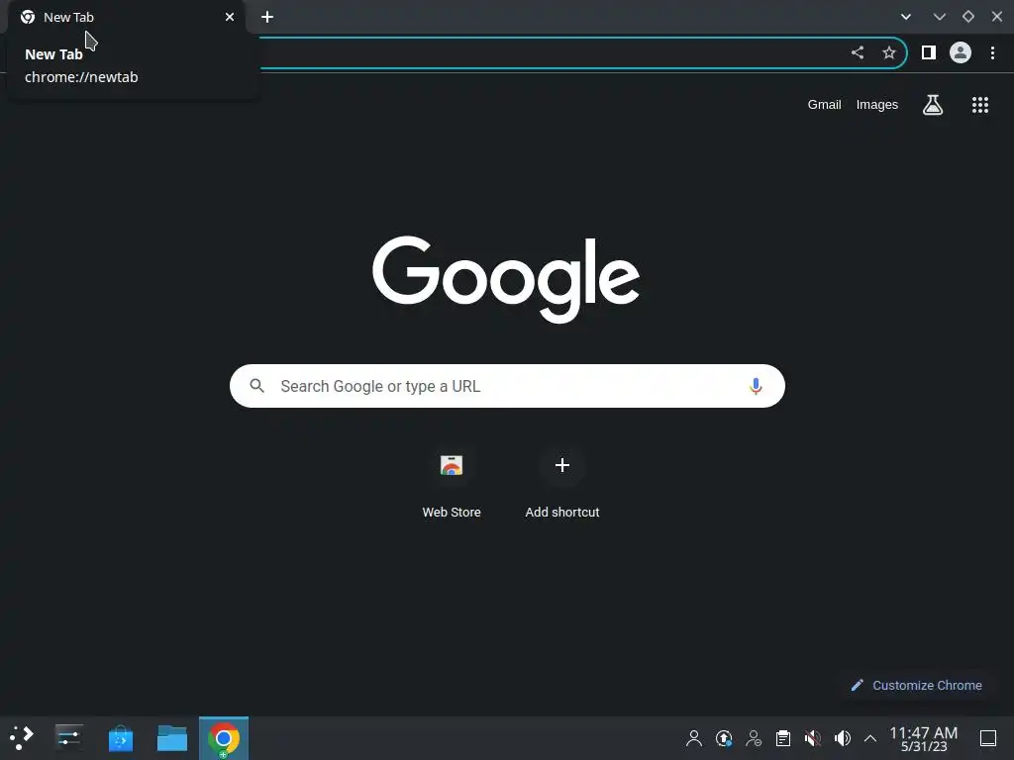Maximize the Chrome window diamond button
The image size is (1014, 760).
point(968,17)
